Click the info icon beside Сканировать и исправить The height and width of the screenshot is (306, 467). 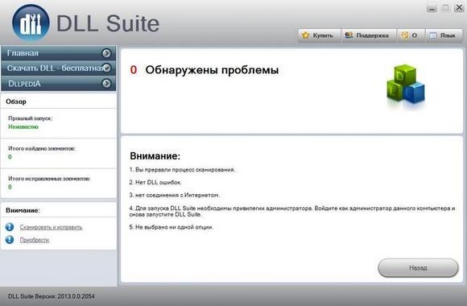click(10, 227)
